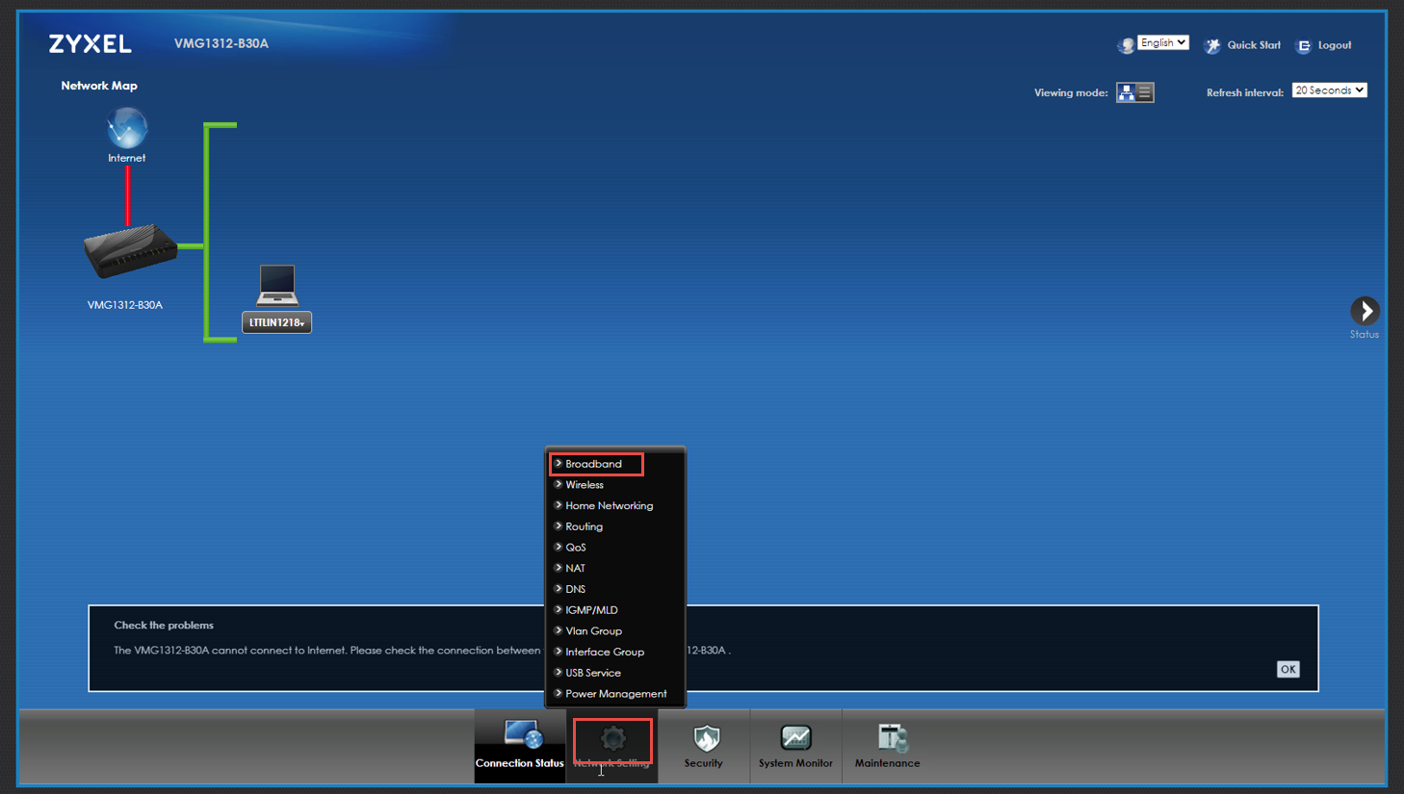Click the Internet globe icon
The image size is (1404, 794).
click(126, 129)
